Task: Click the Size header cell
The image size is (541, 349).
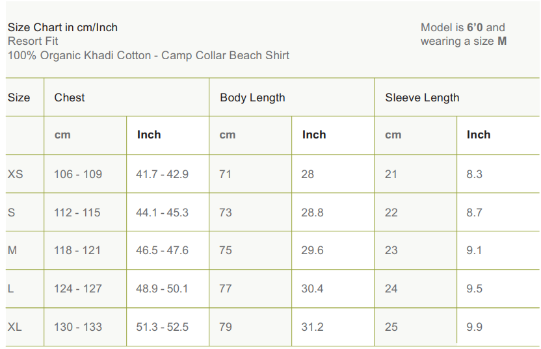Action: (19, 97)
